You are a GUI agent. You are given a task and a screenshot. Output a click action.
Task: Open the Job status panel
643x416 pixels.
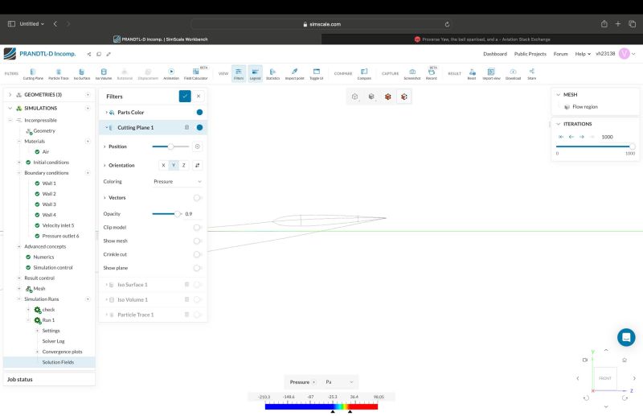(49, 380)
